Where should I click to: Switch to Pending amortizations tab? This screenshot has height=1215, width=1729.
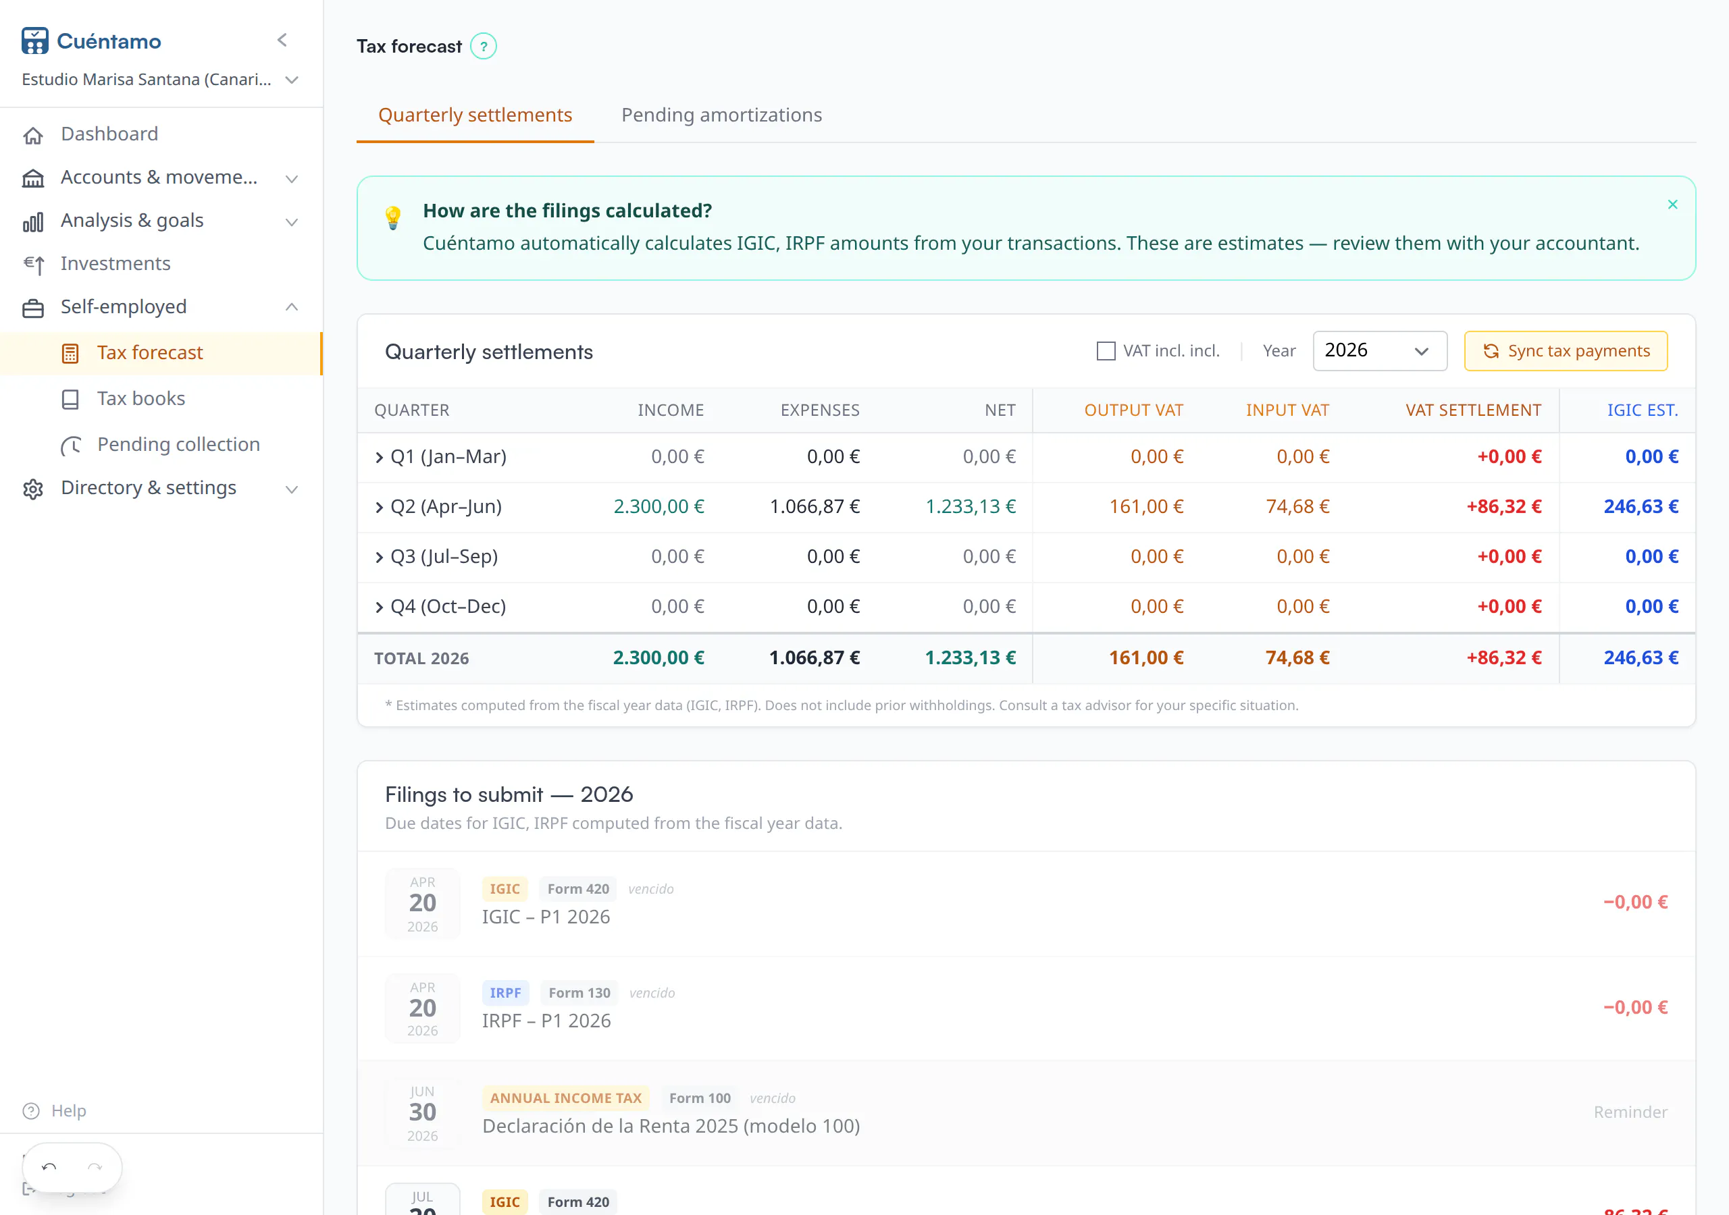[x=721, y=115]
